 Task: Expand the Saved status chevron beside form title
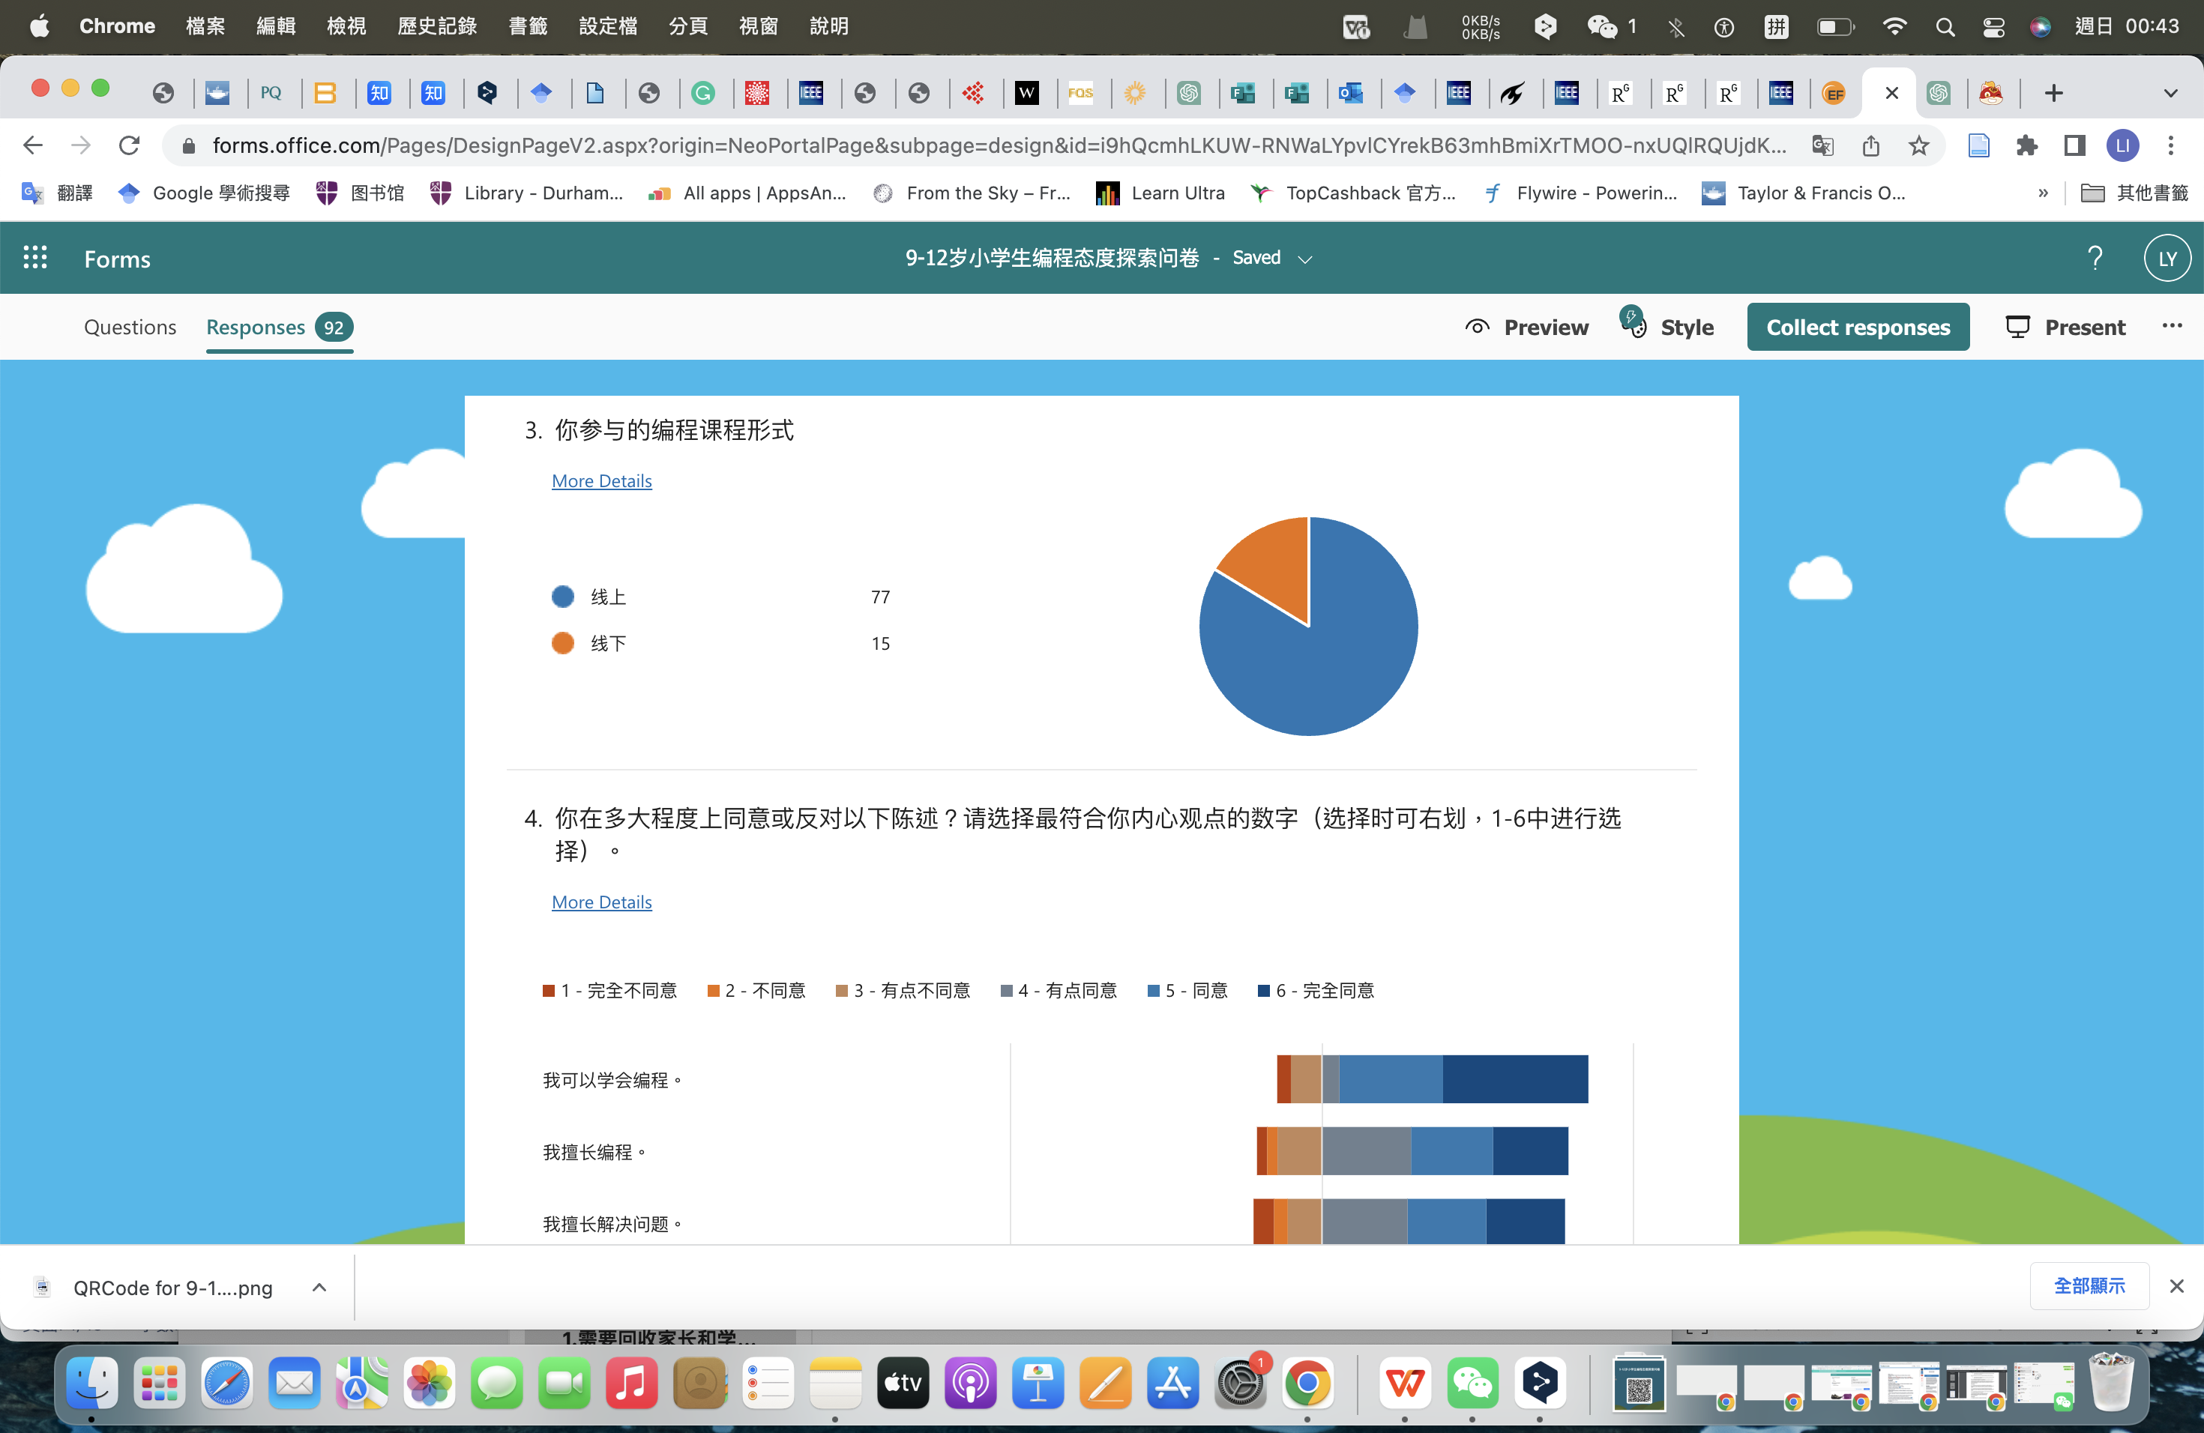coord(1305,259)
